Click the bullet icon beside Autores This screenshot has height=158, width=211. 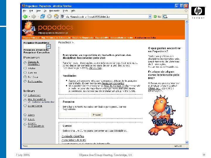tap(25, 73)
